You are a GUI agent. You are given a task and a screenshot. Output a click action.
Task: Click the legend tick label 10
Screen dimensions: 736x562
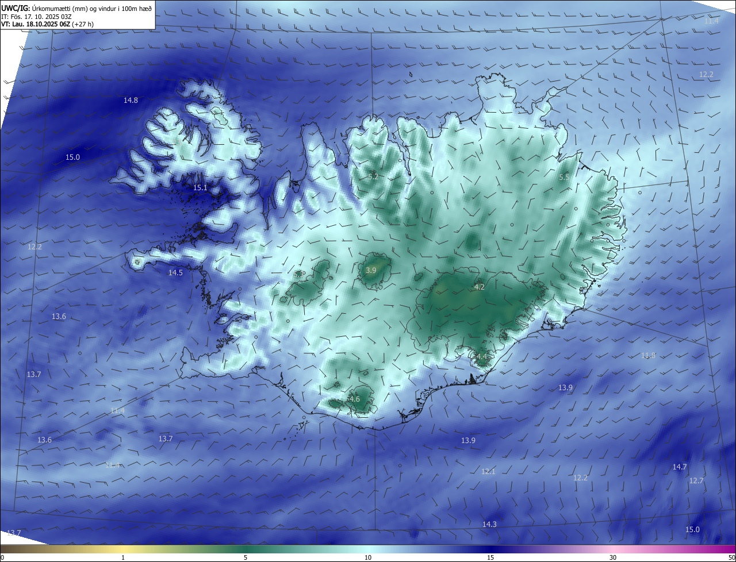(368, 558)
